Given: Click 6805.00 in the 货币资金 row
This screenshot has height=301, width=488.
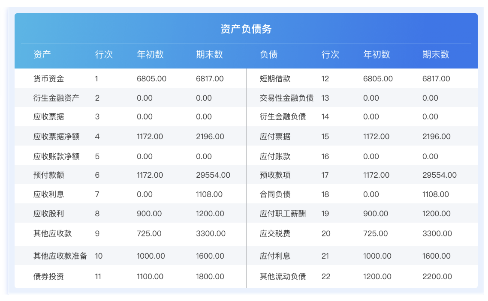Looking at the screenshot, I should pyautogui.click(x=151, y=79).
